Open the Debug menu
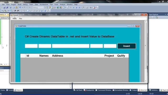This screenshot has height=95, width=168. click(25, 4)
